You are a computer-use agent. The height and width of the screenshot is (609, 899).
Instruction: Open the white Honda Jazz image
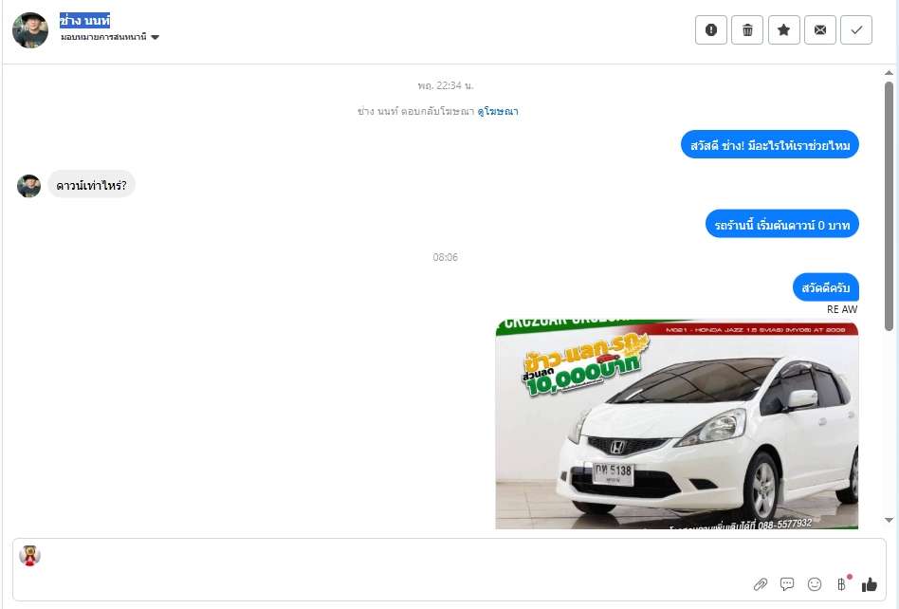(x=676, y=424)
